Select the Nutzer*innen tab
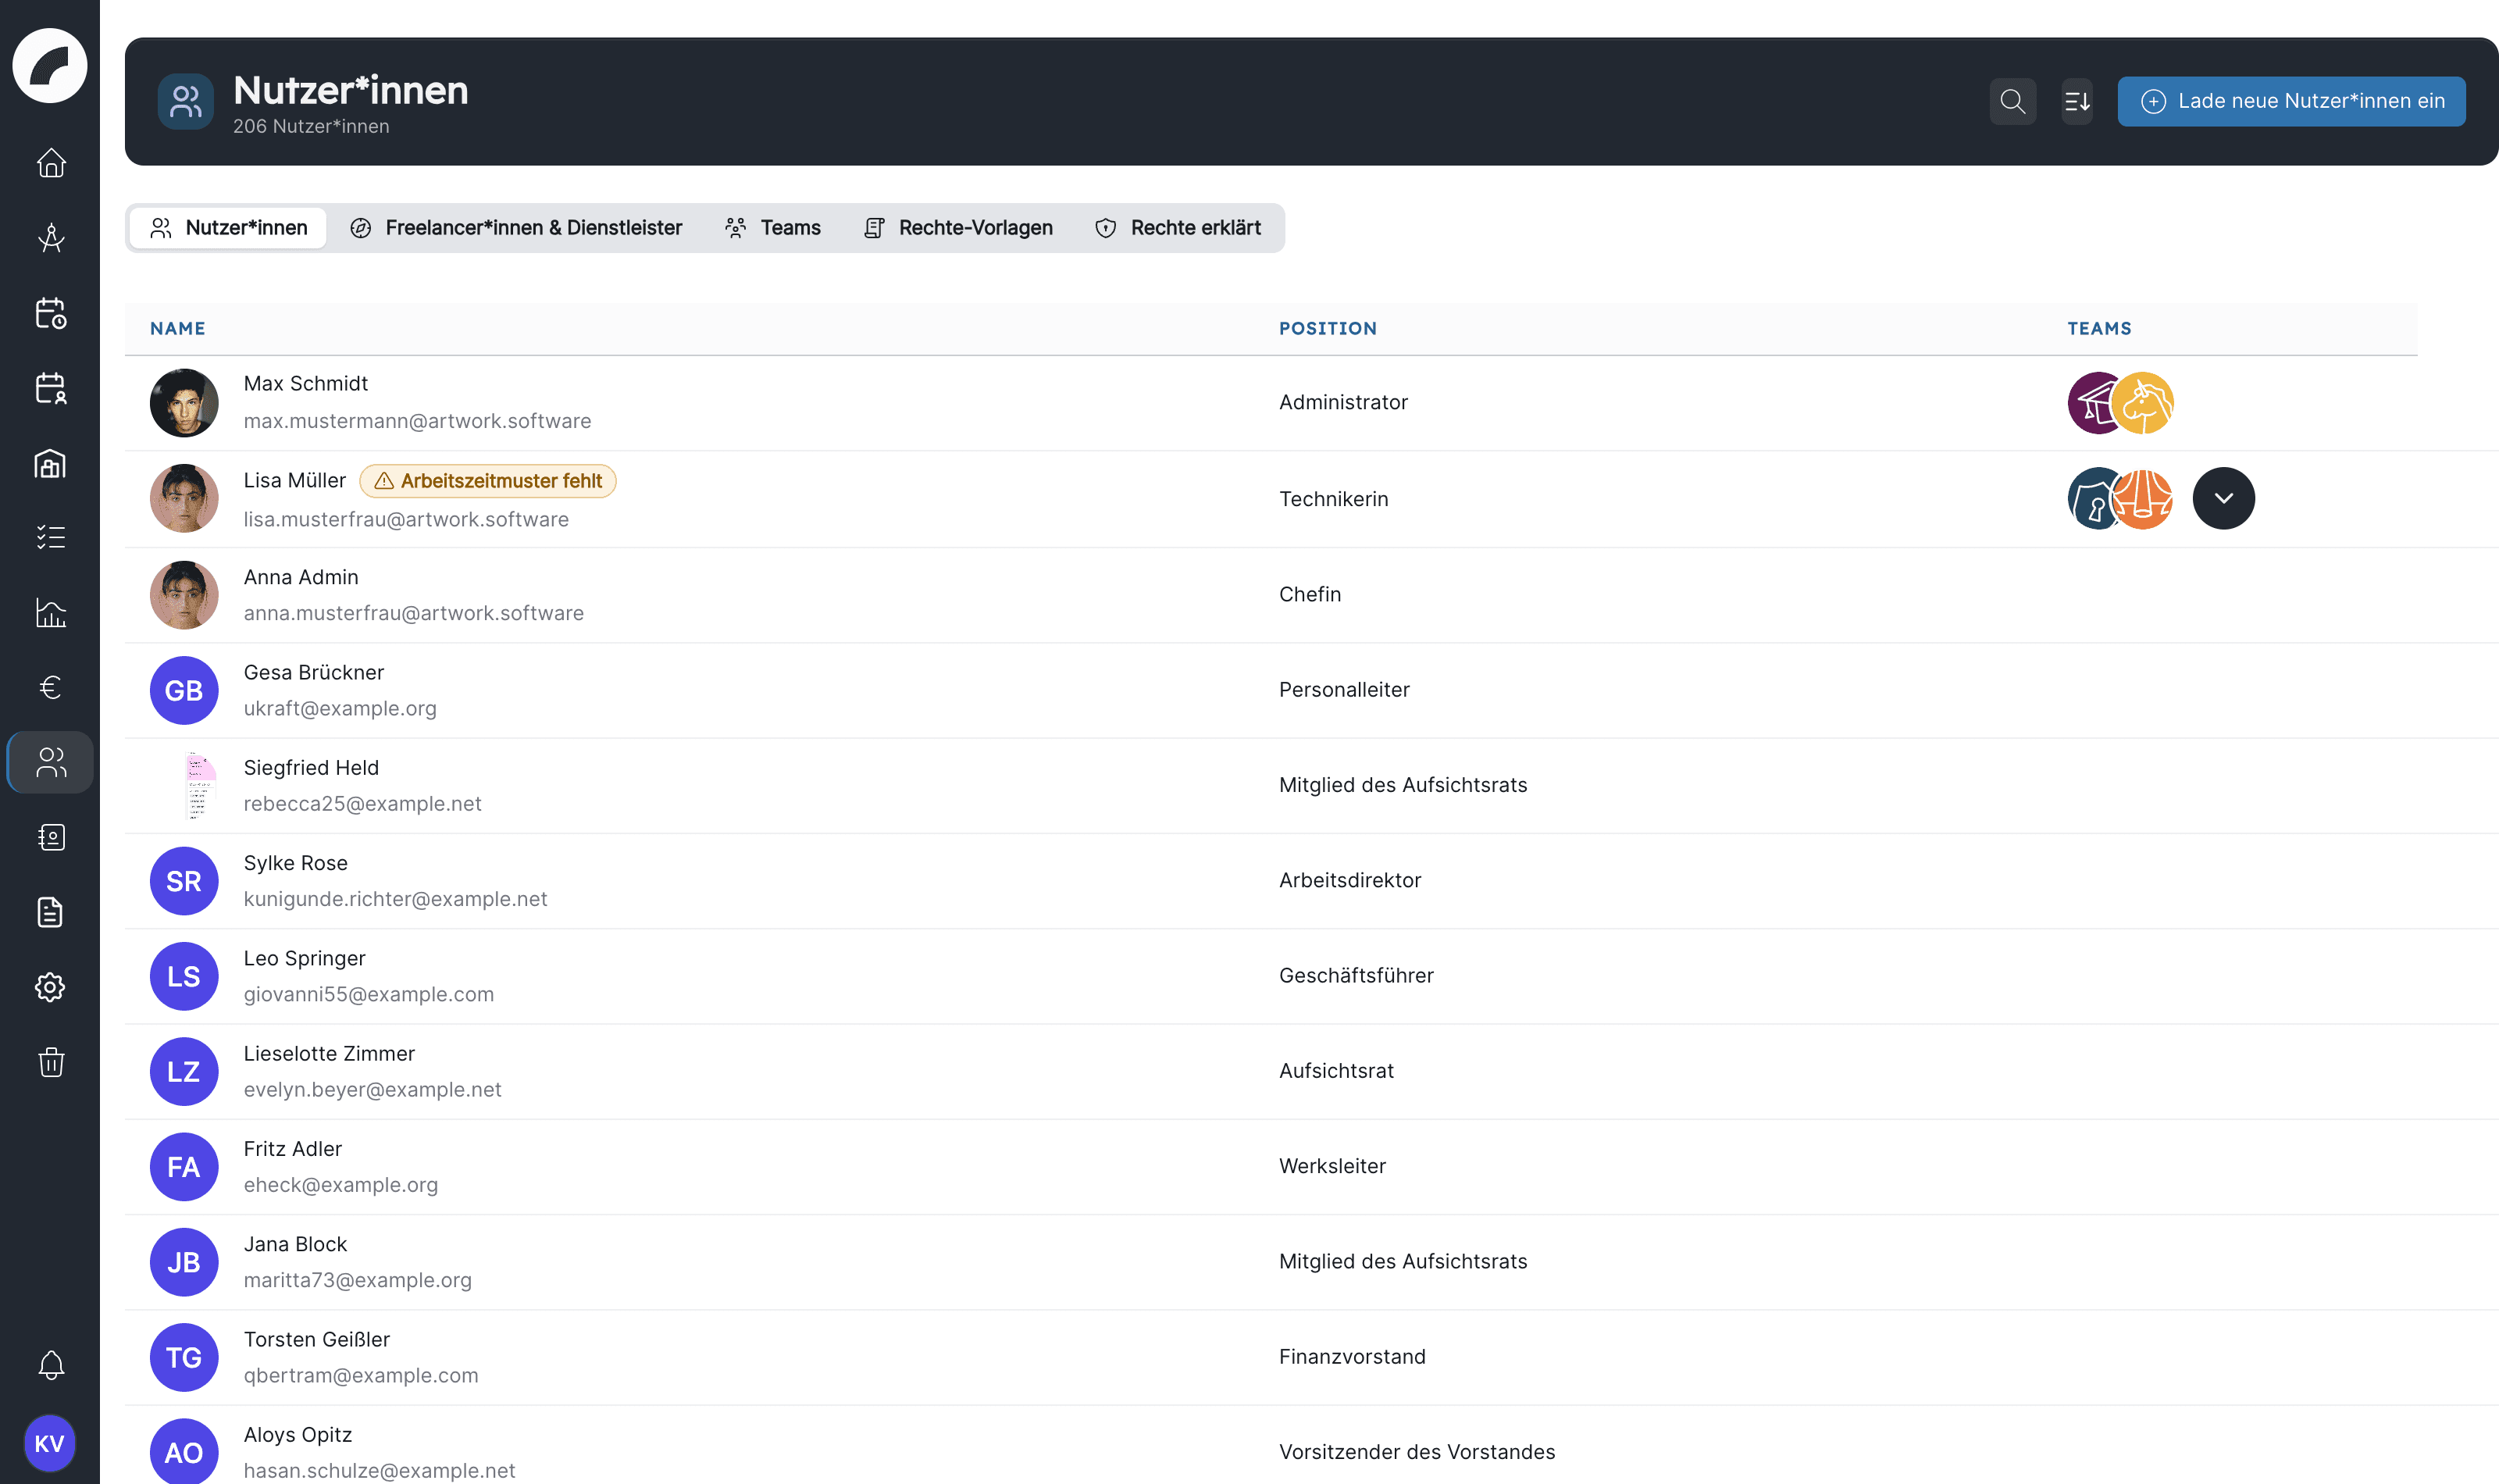This screenshot has width=2499, height=1484. point(228,228)
